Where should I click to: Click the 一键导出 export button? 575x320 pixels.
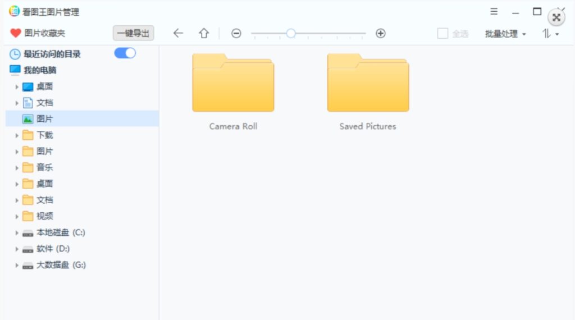click(x=133, y=33)
